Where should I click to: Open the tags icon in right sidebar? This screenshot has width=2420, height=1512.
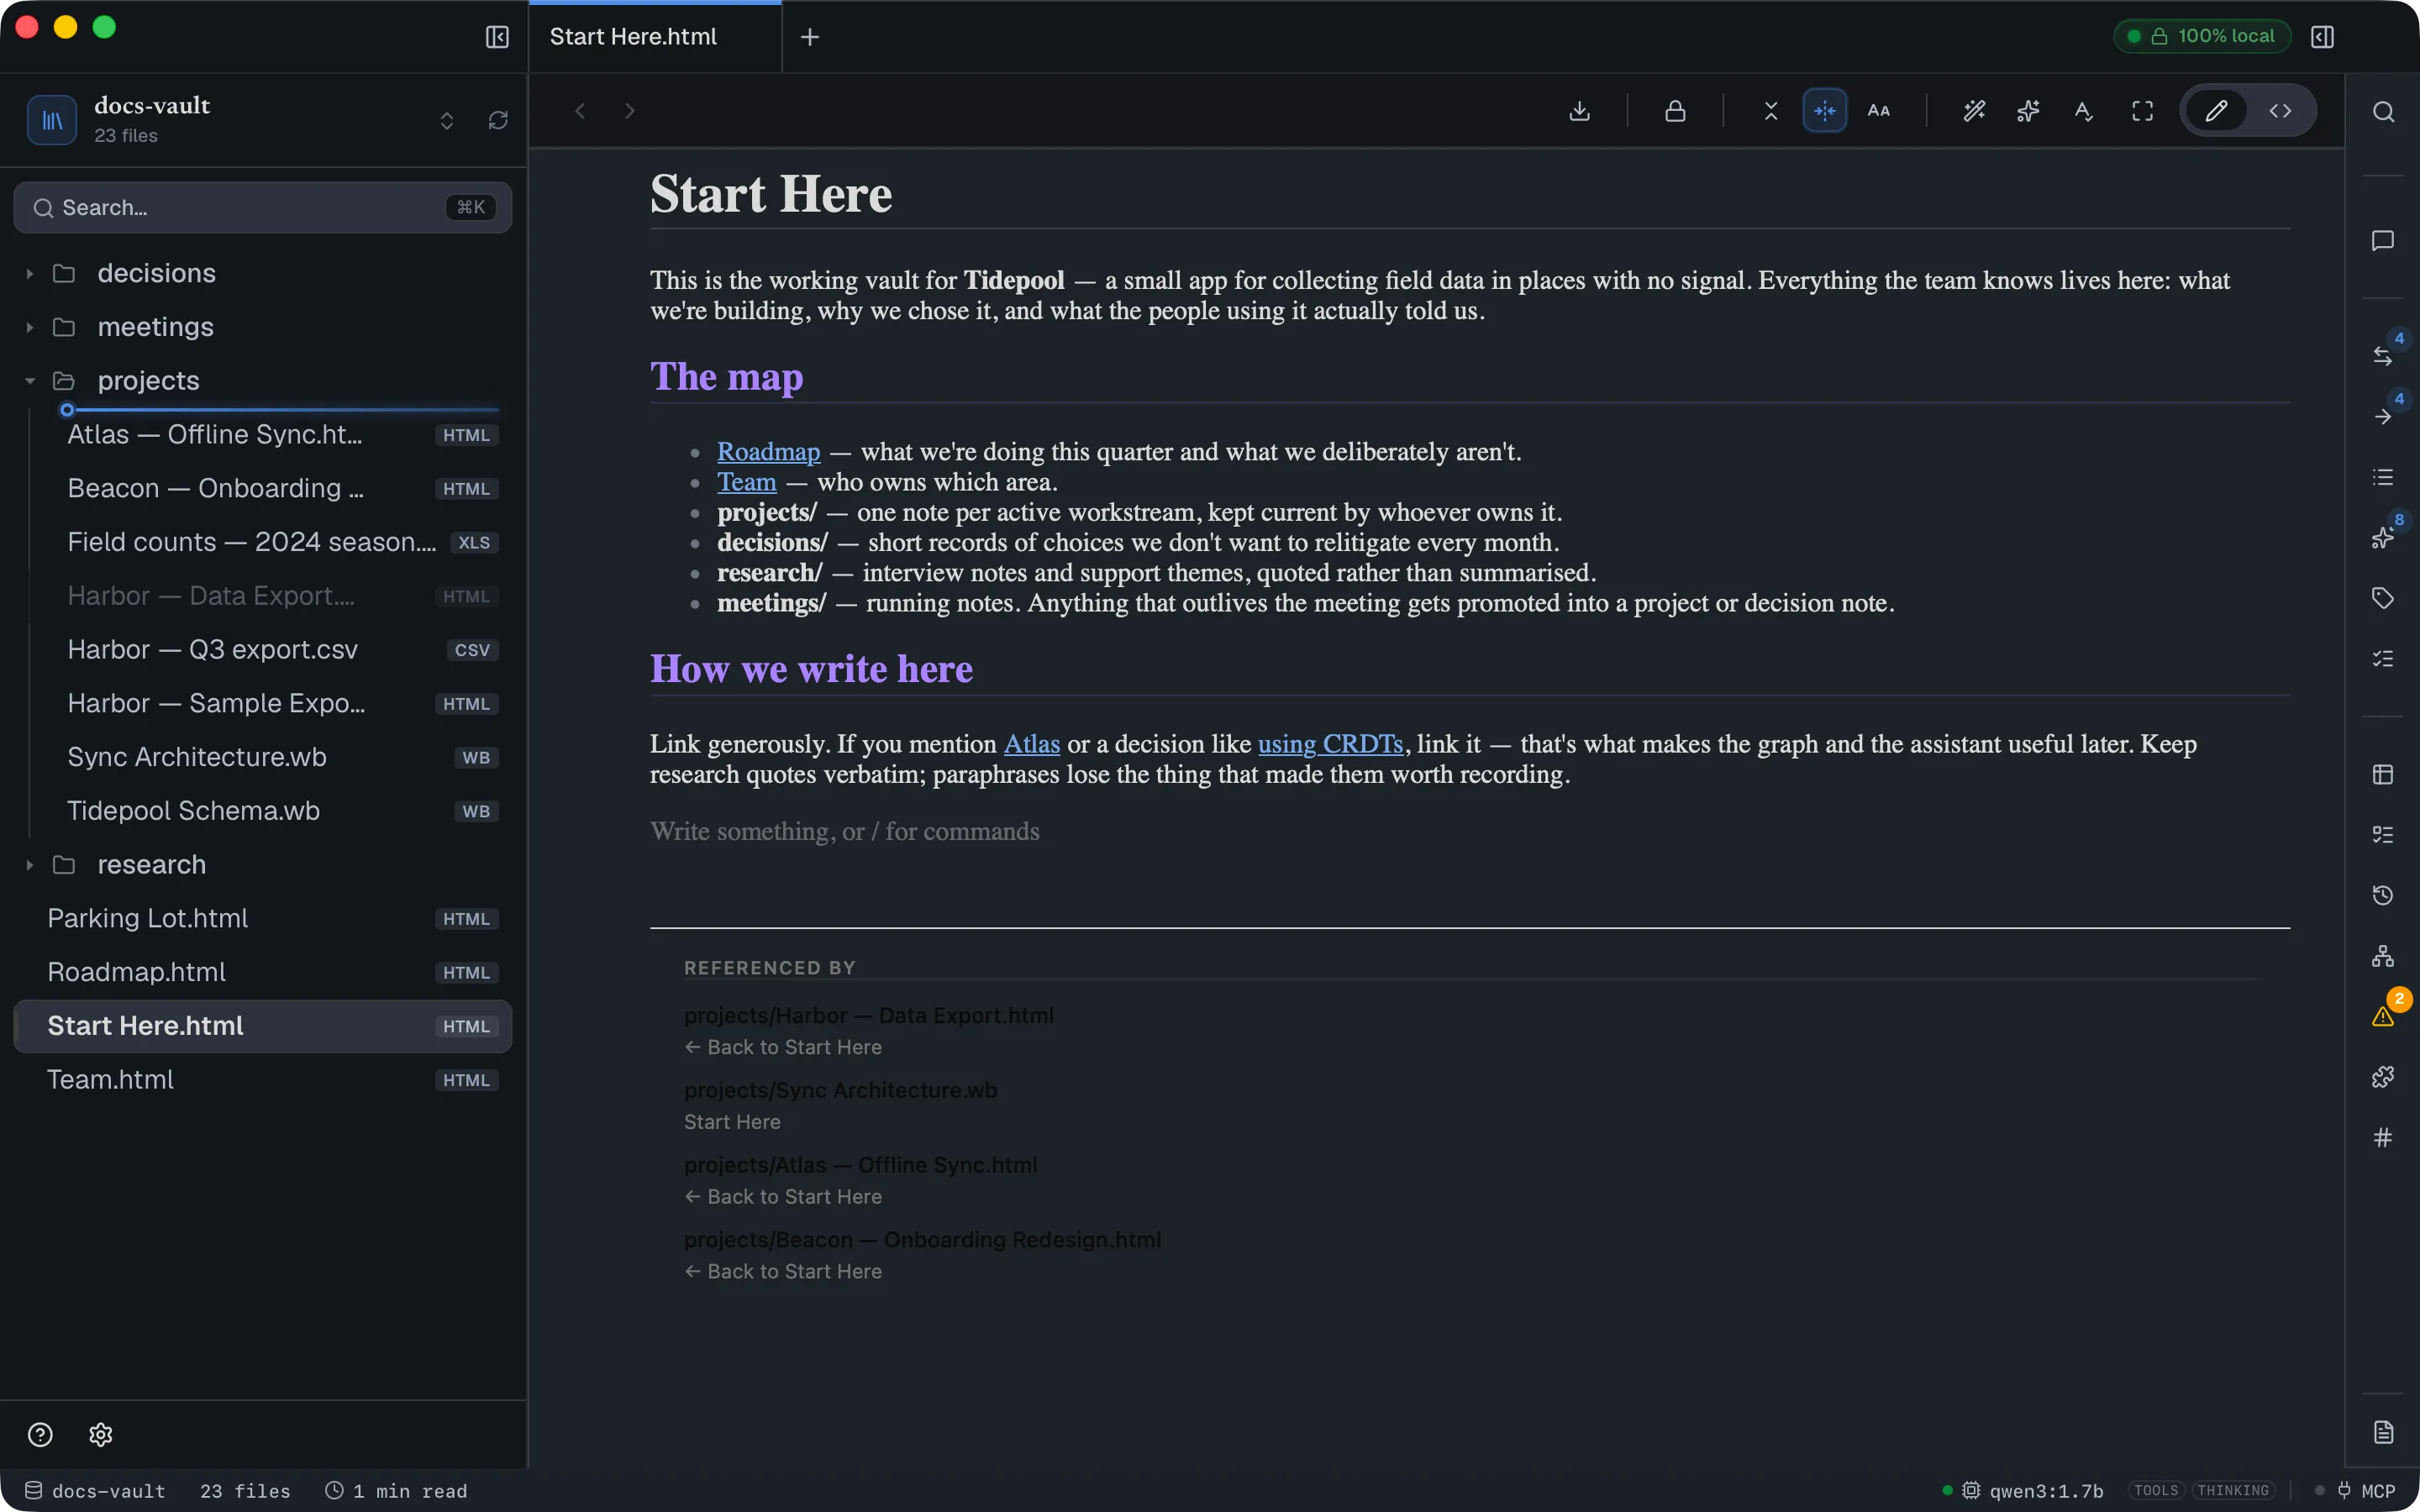click(x=2383, y=598)
